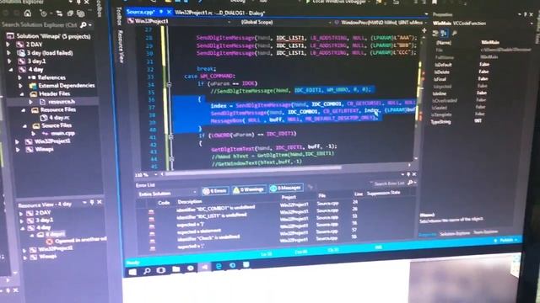540x303 pixels.
Task: Select the 2 DAY node in Resource View
Action: tap(43, 213)
